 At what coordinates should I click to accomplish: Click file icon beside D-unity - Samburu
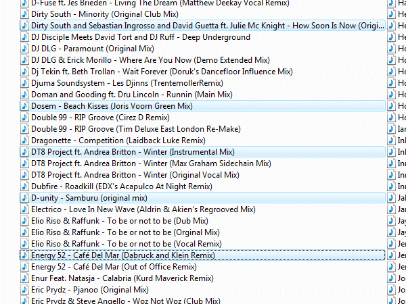[24, 198]
